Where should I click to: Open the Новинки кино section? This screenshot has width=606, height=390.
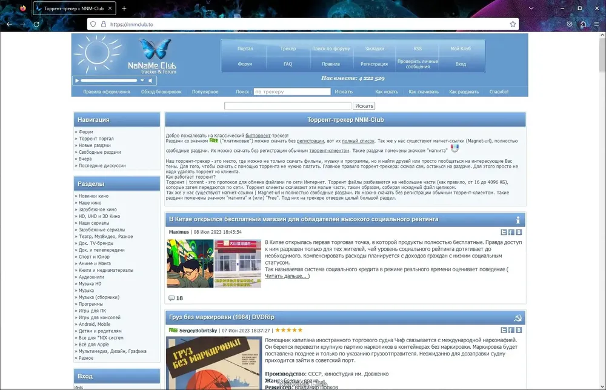[x=93, y=196]
